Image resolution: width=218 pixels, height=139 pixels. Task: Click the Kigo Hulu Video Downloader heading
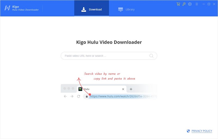coord(109,42)
